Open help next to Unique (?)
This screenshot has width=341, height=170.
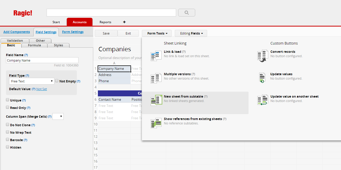coord(24,100)
